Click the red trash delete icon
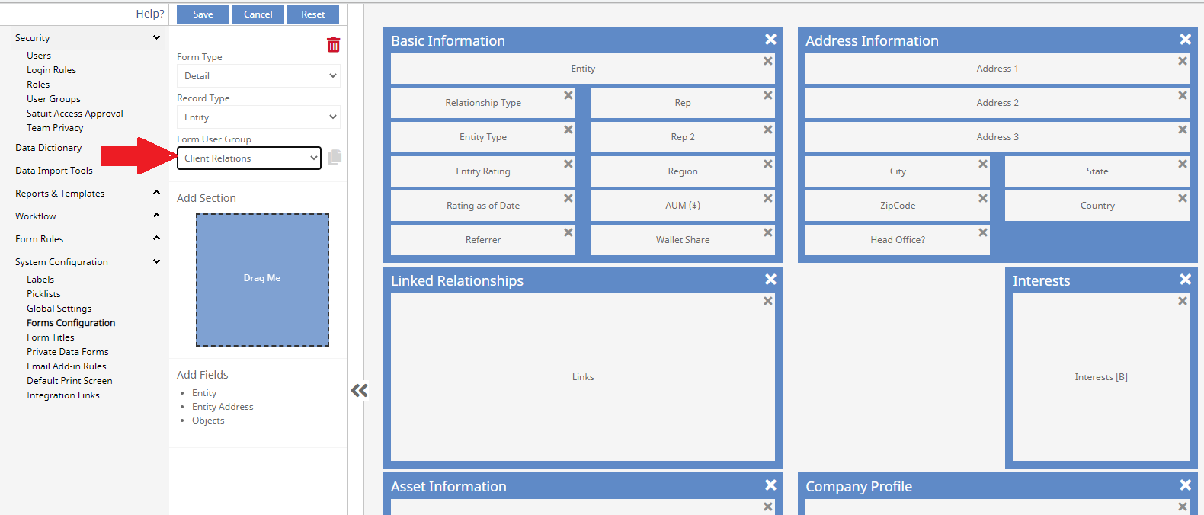1204x515 pixels. 333,45
